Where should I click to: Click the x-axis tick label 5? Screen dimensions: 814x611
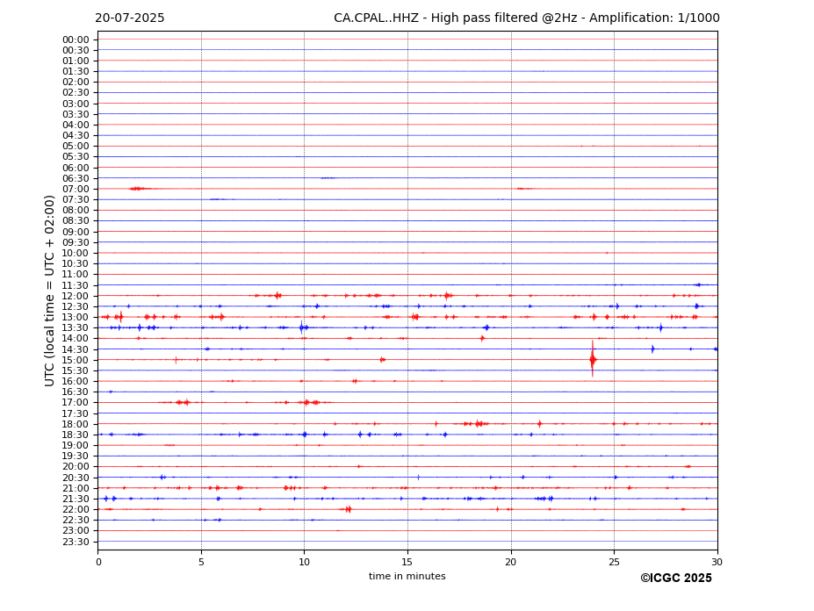[201, 562]
